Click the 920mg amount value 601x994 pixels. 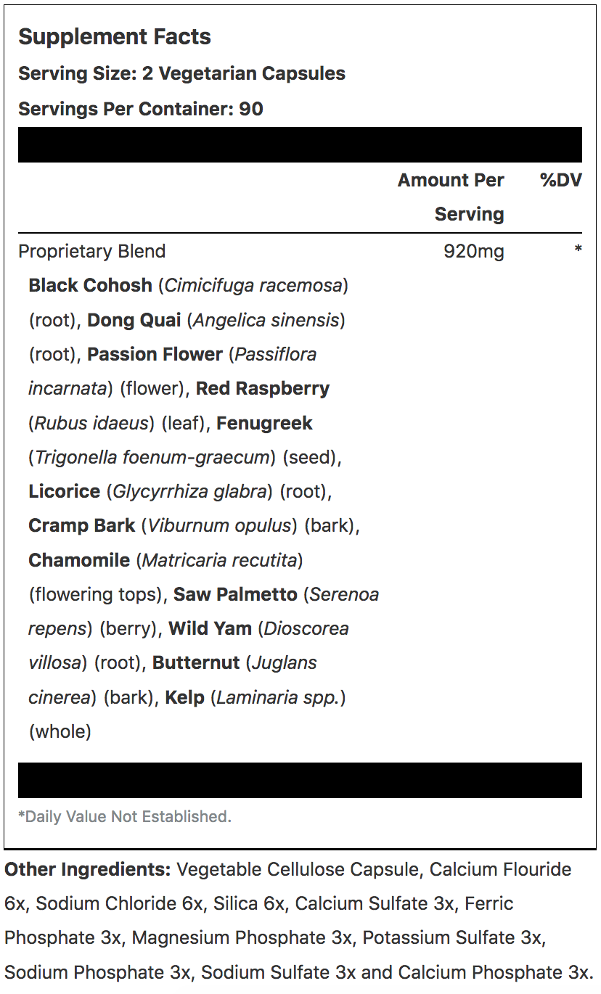coord(474,251)
